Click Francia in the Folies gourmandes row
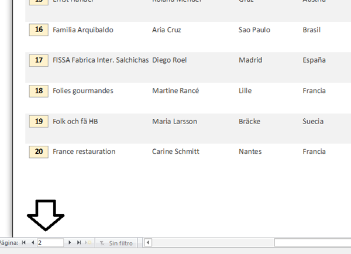Viewport: 351px width, 254px height. tap(314, 91)
